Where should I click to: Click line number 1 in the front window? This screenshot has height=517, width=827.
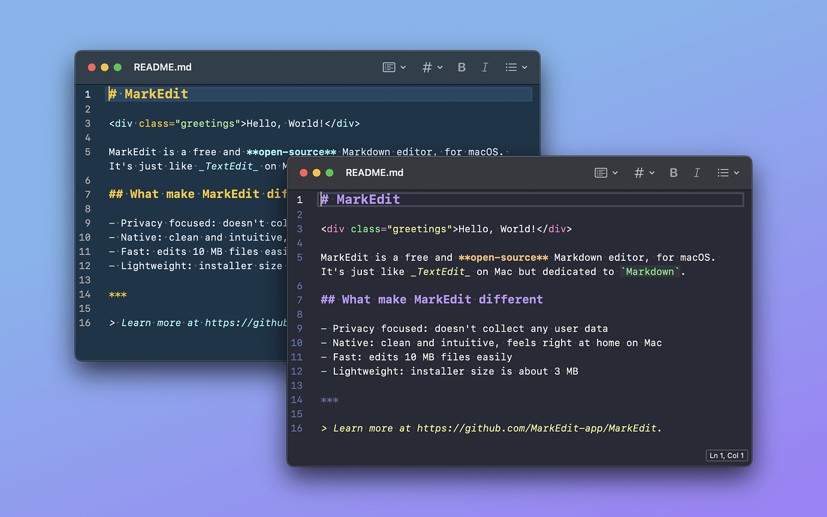pos(300,200)
